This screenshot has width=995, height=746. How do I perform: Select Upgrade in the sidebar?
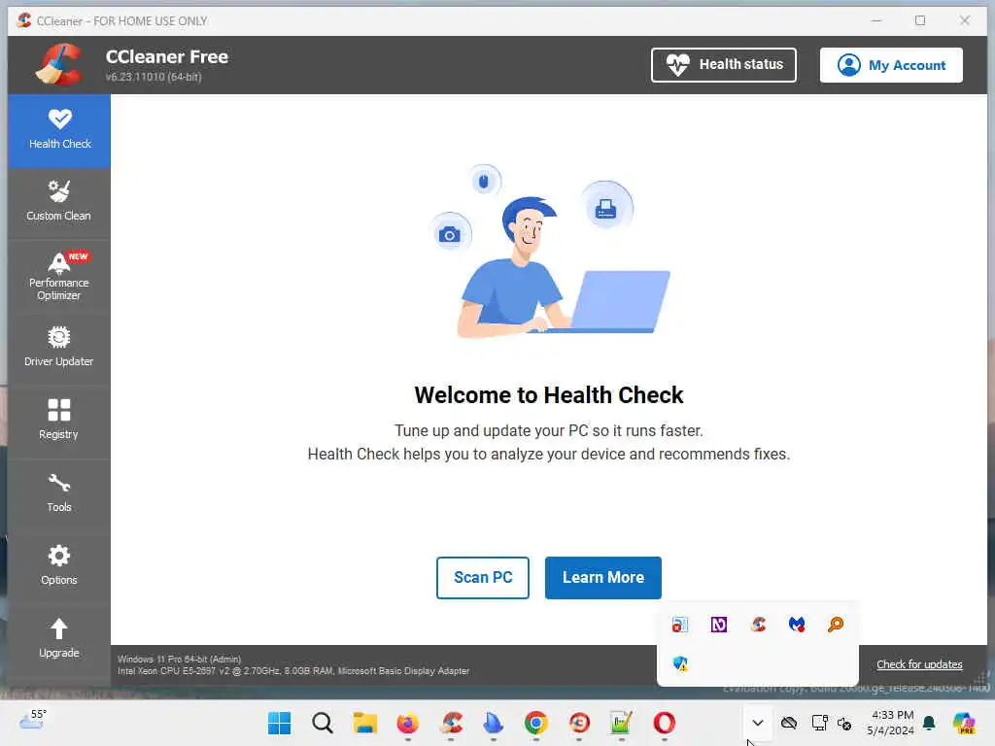59,639
